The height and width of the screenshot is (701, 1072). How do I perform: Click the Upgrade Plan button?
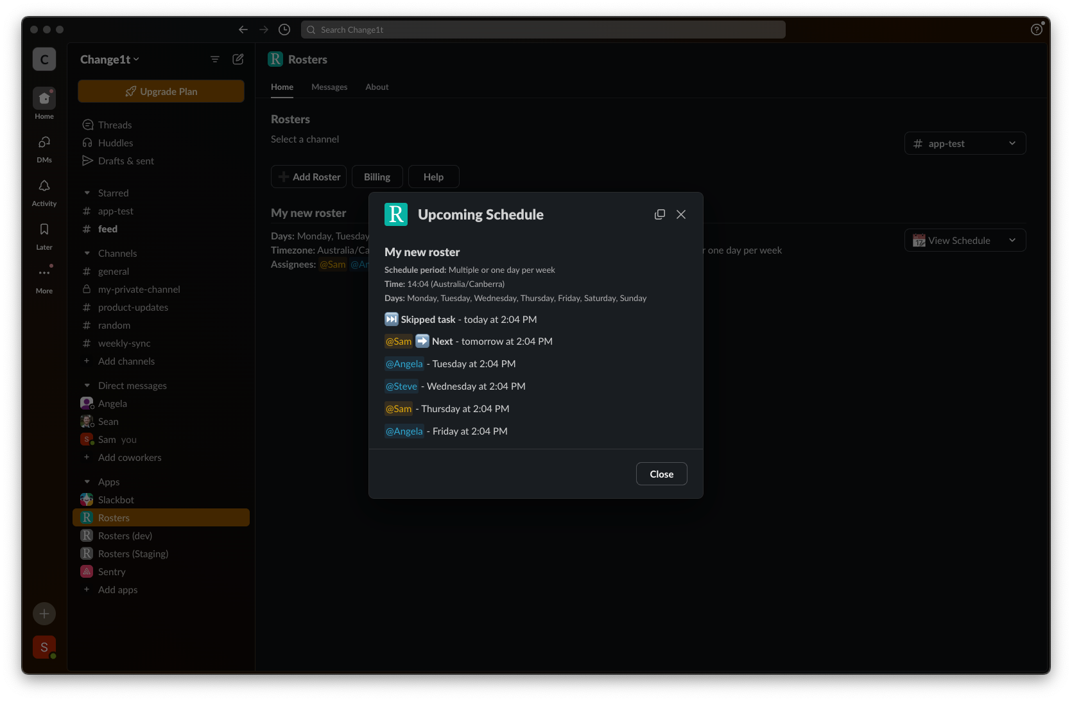[161, 91]
